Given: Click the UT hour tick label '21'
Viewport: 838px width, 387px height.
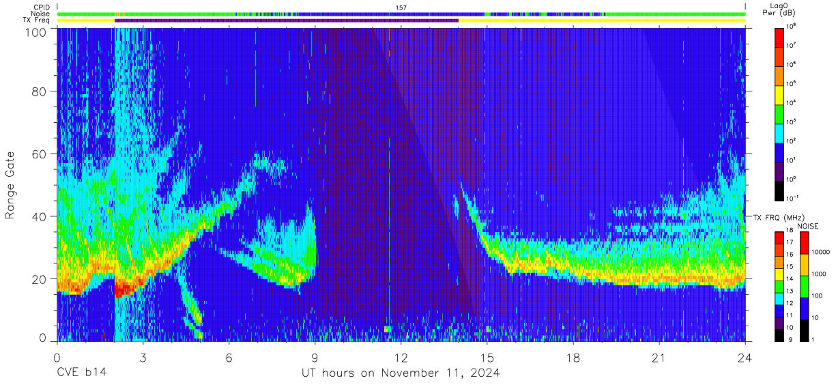Looking at the screenshot, I should click(x=659, y=357).
